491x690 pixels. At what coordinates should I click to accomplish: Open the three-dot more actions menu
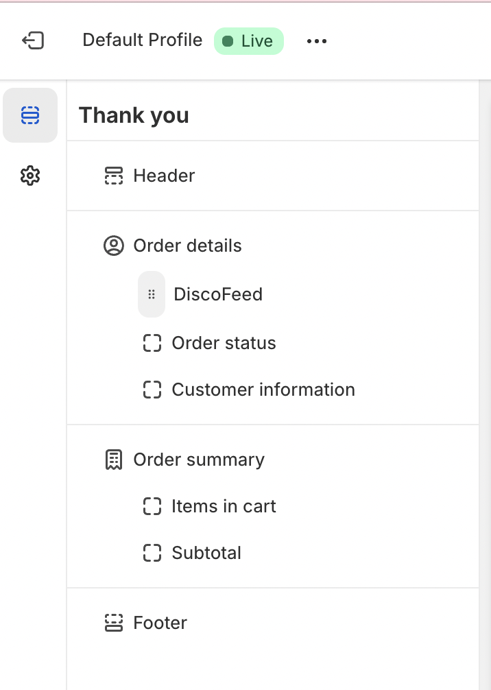coord(317,41)
